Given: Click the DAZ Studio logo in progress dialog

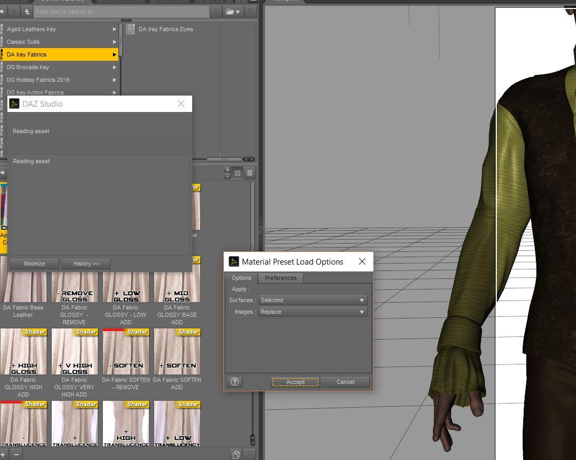Looking at the screenshot, I should click(x=14, y=104).
